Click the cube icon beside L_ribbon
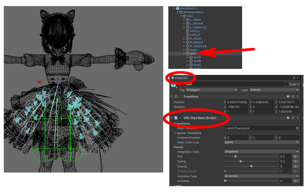Image resolution: width=308 pixels, height=192 pixels. tap(187, 20)
